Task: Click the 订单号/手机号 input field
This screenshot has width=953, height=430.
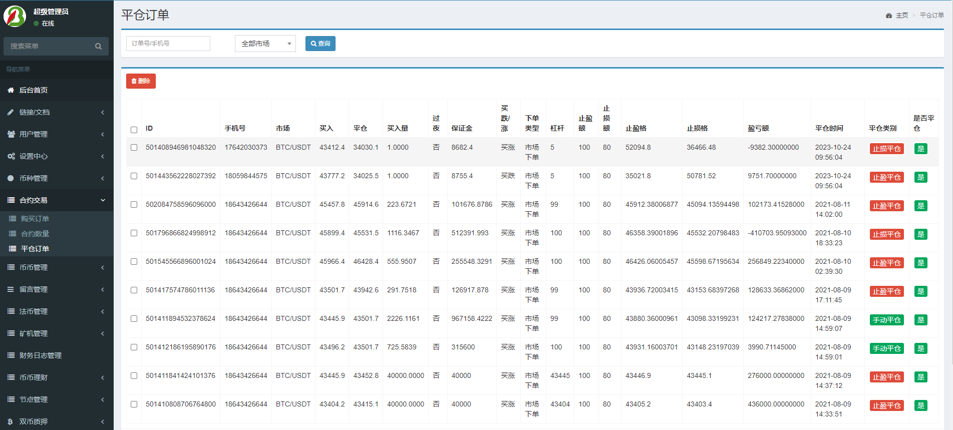Action: [x=168, y=44]
